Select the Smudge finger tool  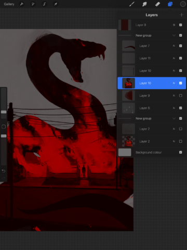[144, 4]
